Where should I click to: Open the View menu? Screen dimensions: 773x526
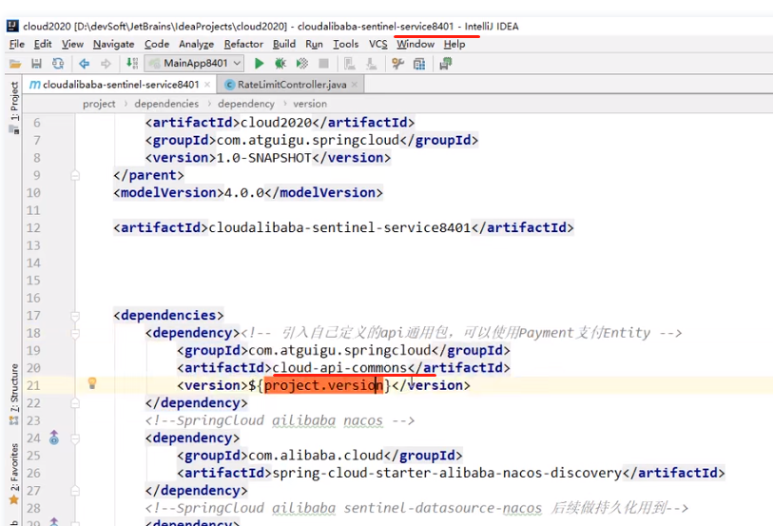[x=72, y=44]
